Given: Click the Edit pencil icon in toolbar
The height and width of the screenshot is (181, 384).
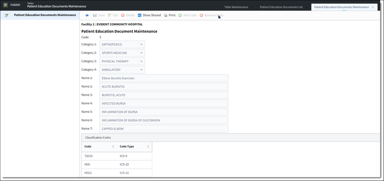Looking at the screenshot, I should coord(109,15).
